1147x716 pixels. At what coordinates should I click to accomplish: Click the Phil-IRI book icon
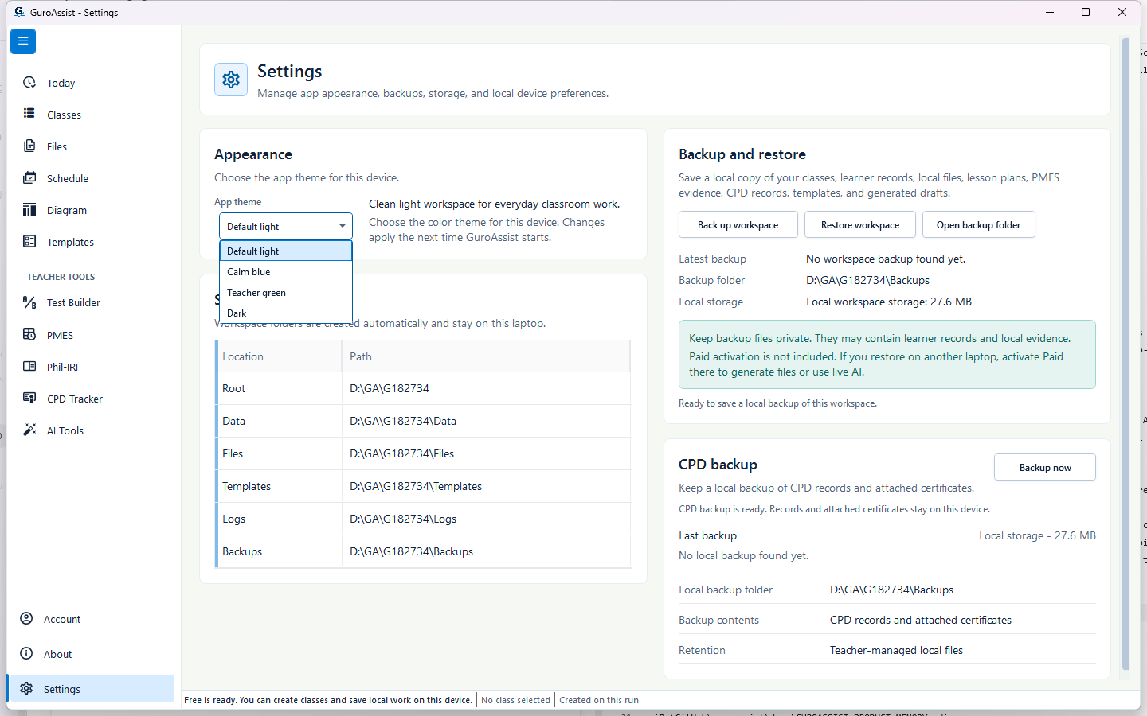pos(29,366)
